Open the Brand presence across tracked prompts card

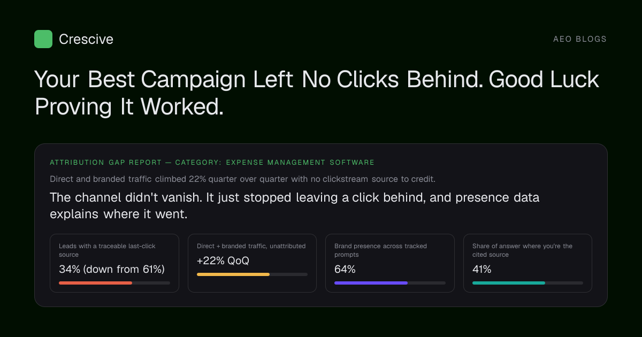[390, 263]
